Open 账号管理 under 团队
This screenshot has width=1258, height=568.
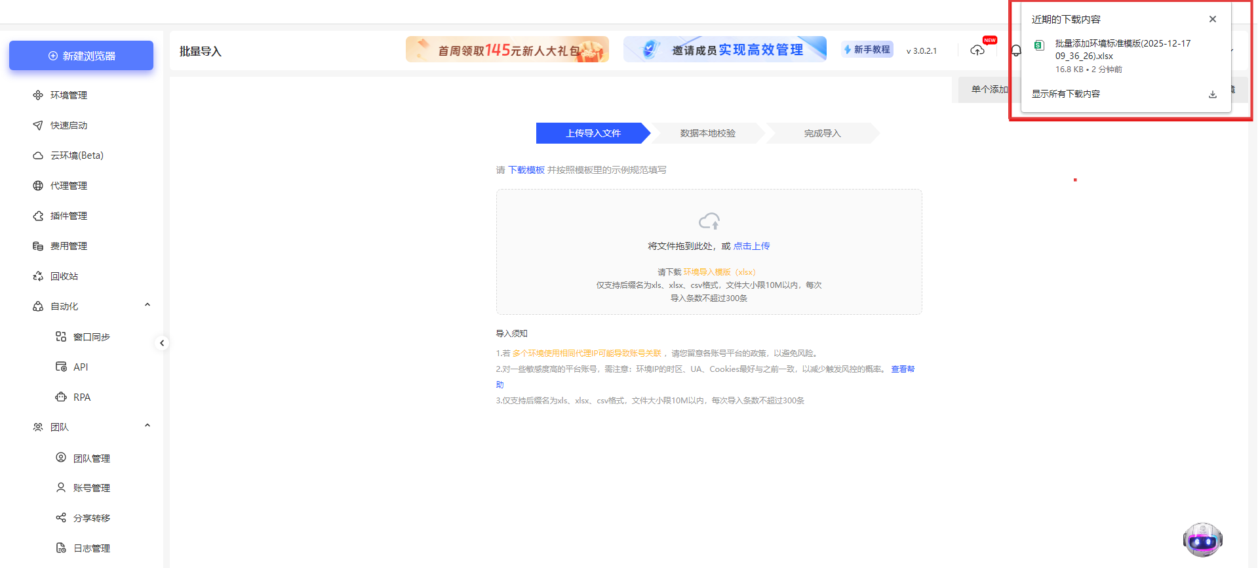[x=92, y=488]
